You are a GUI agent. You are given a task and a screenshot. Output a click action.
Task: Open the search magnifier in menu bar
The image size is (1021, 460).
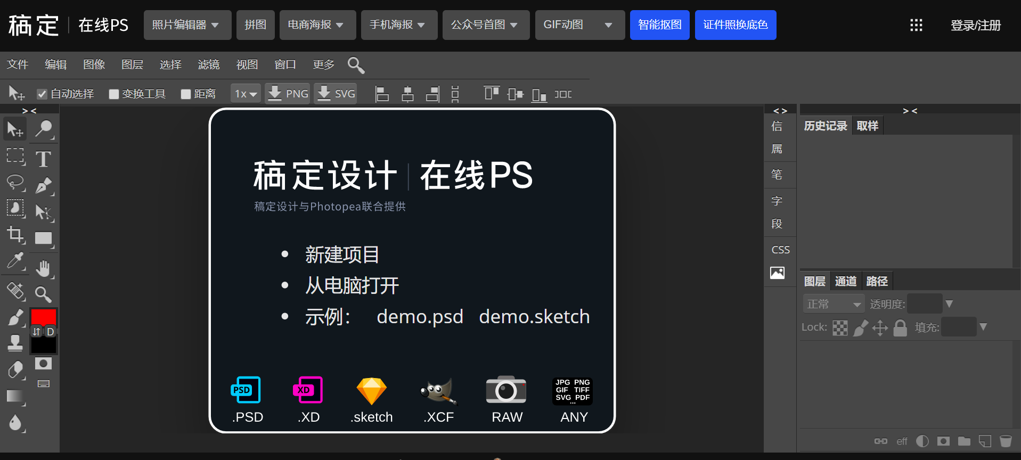[356, 65]
